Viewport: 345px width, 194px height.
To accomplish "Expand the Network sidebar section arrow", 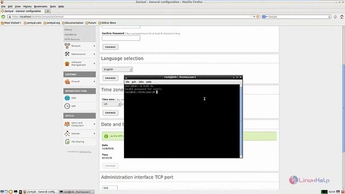I will [94, 46].
